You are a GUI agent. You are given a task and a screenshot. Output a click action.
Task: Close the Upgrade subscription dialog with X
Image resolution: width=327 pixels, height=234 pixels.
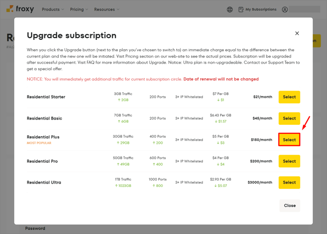pos(297,33)
